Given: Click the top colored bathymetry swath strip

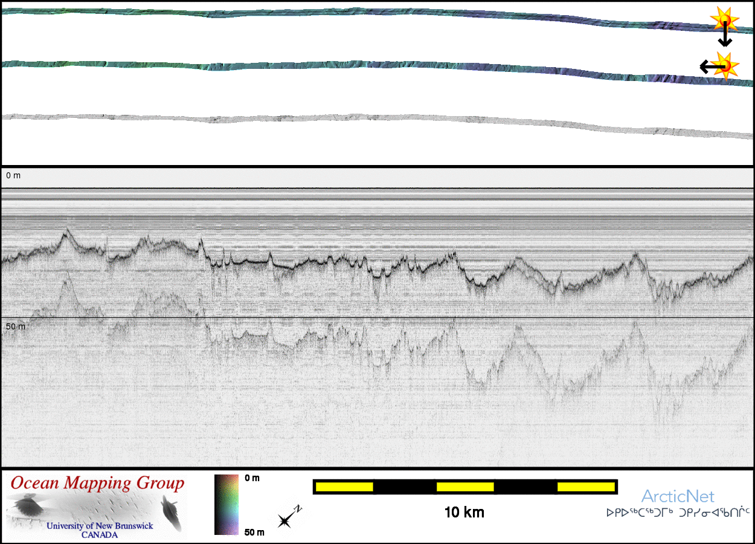Looking at the screenshot, I should [x=362, y=13].
